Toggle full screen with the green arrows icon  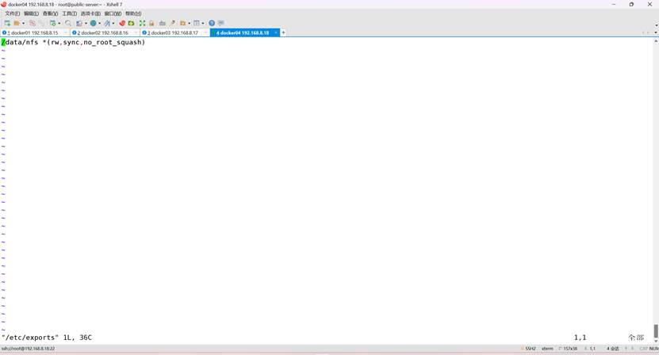coord(142,23)
